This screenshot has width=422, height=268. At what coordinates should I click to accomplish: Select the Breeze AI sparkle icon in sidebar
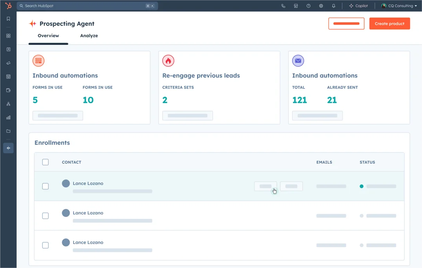(8, 148)
